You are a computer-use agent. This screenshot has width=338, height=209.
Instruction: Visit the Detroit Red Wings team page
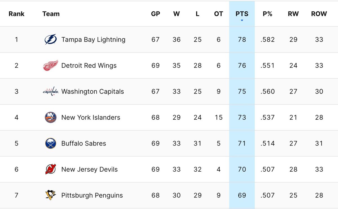click(89, 65)
